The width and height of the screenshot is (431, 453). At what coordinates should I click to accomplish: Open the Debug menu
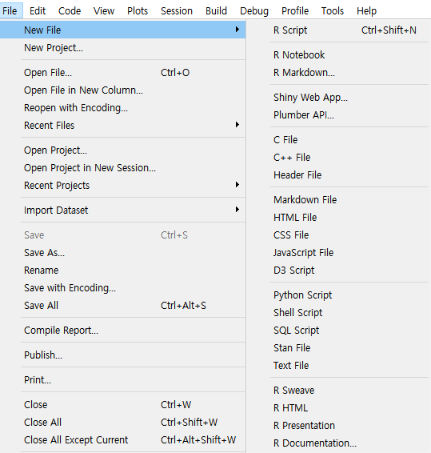point(254,11)
